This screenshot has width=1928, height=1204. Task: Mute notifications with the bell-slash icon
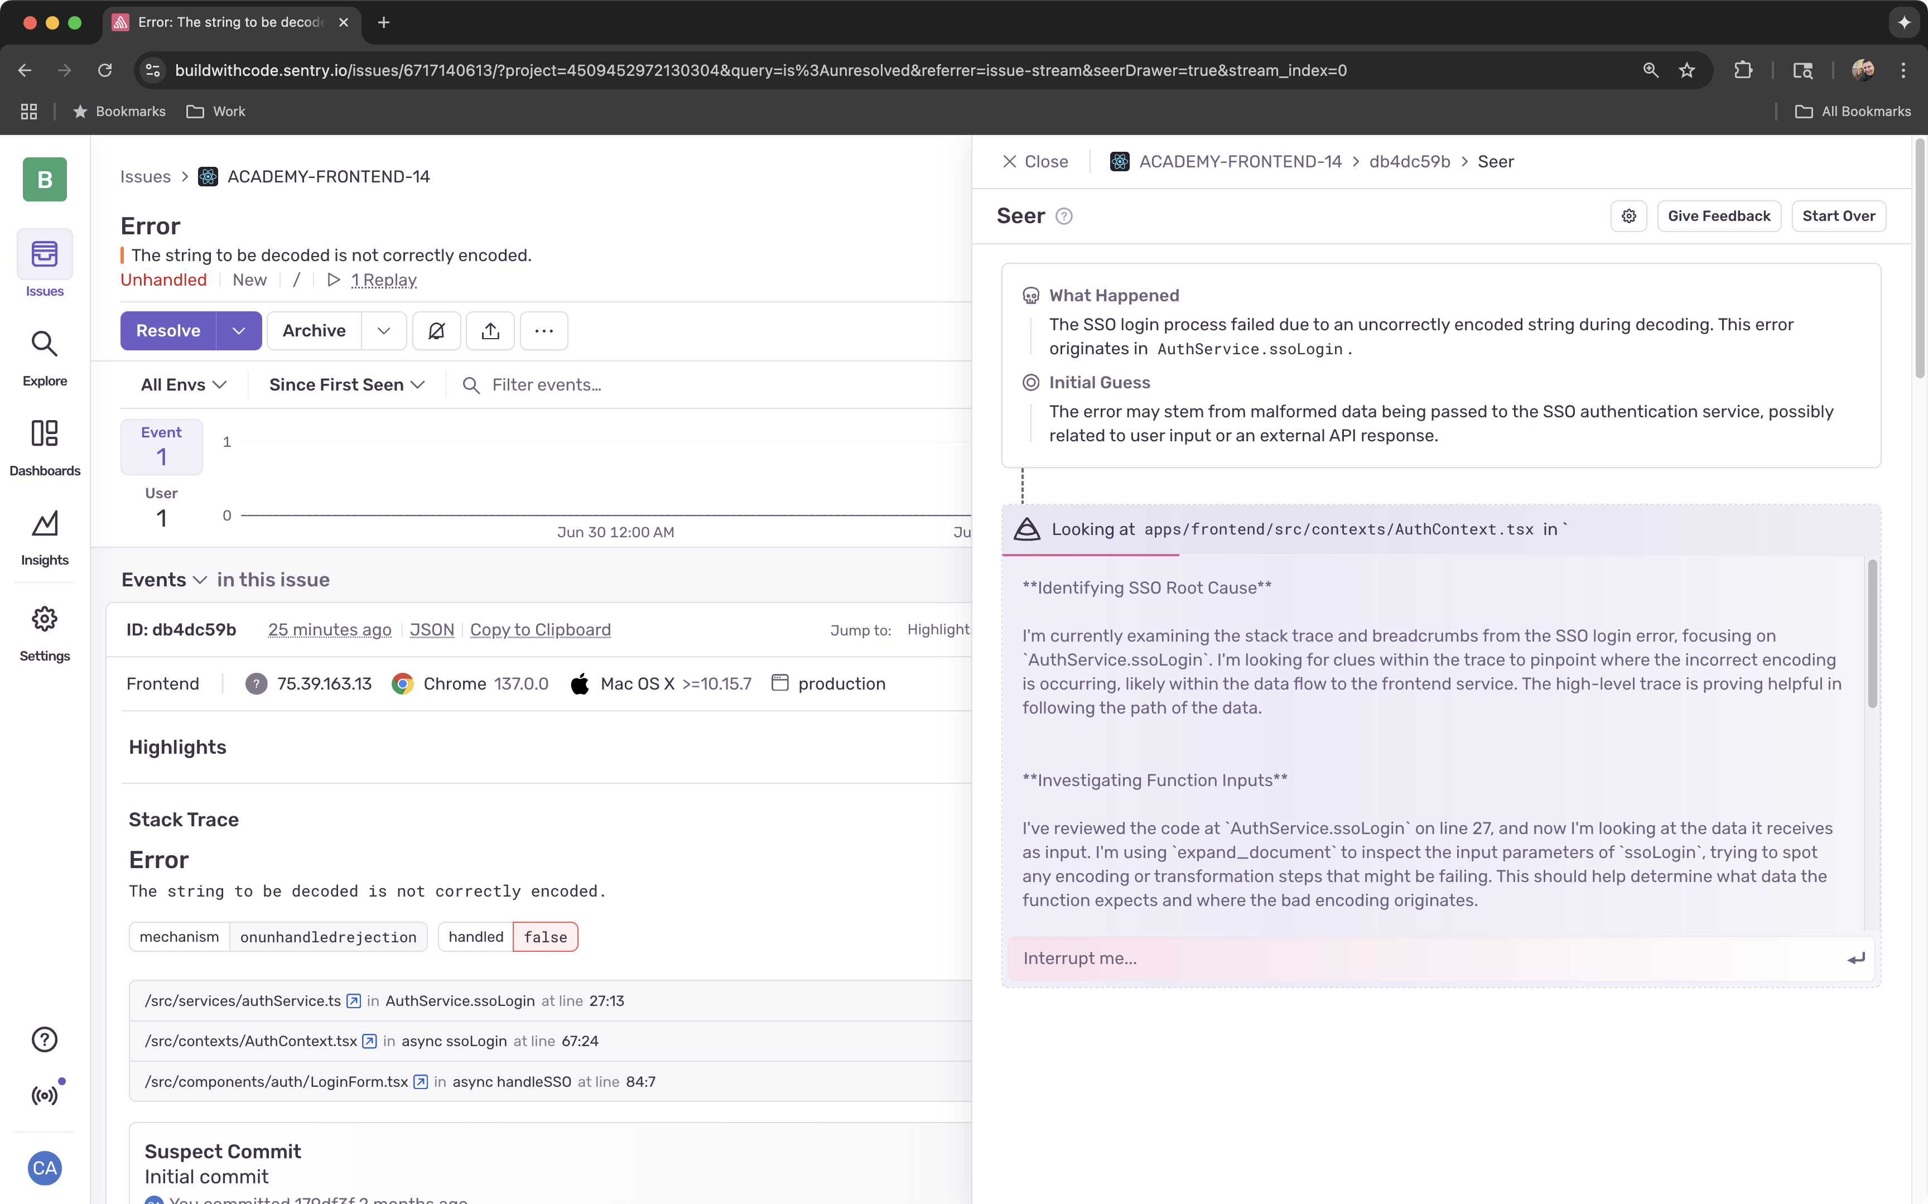click(x=436, y=330)
